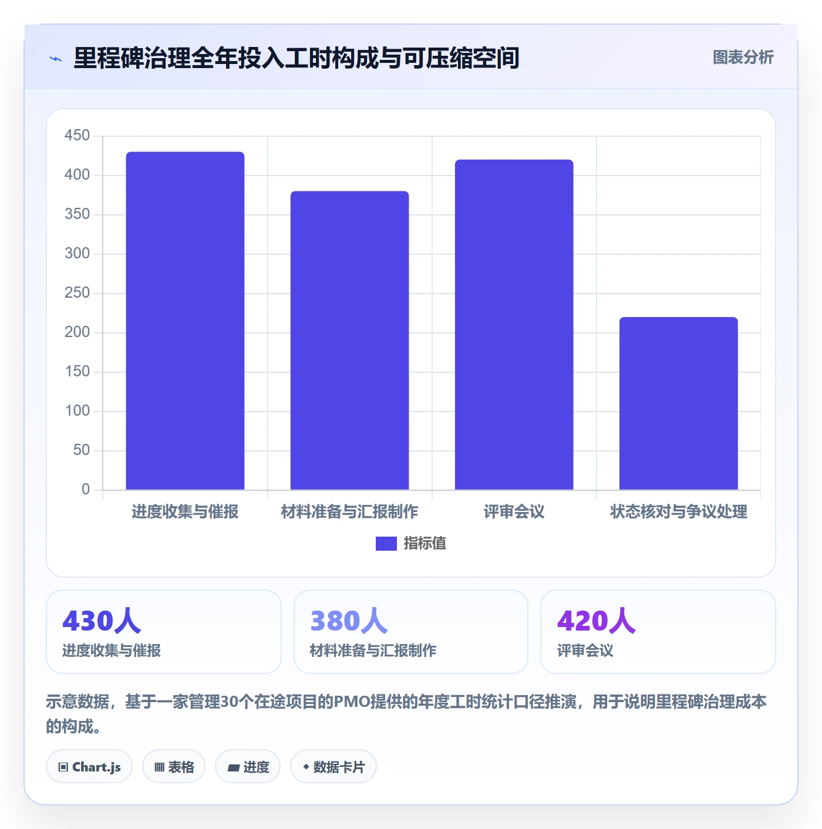Click the diamond icon in 数据卡片 tag
This screenshot has width=822, height=829.
[x=306, y=767]
